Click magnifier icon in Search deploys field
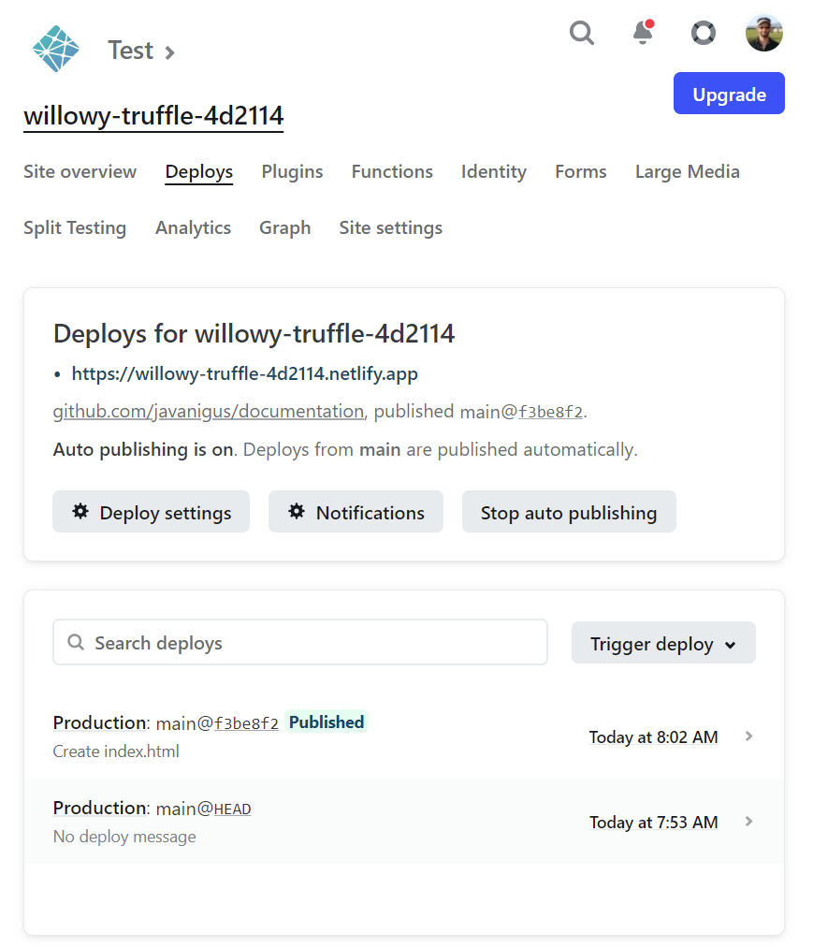 (x=76, y=642)
